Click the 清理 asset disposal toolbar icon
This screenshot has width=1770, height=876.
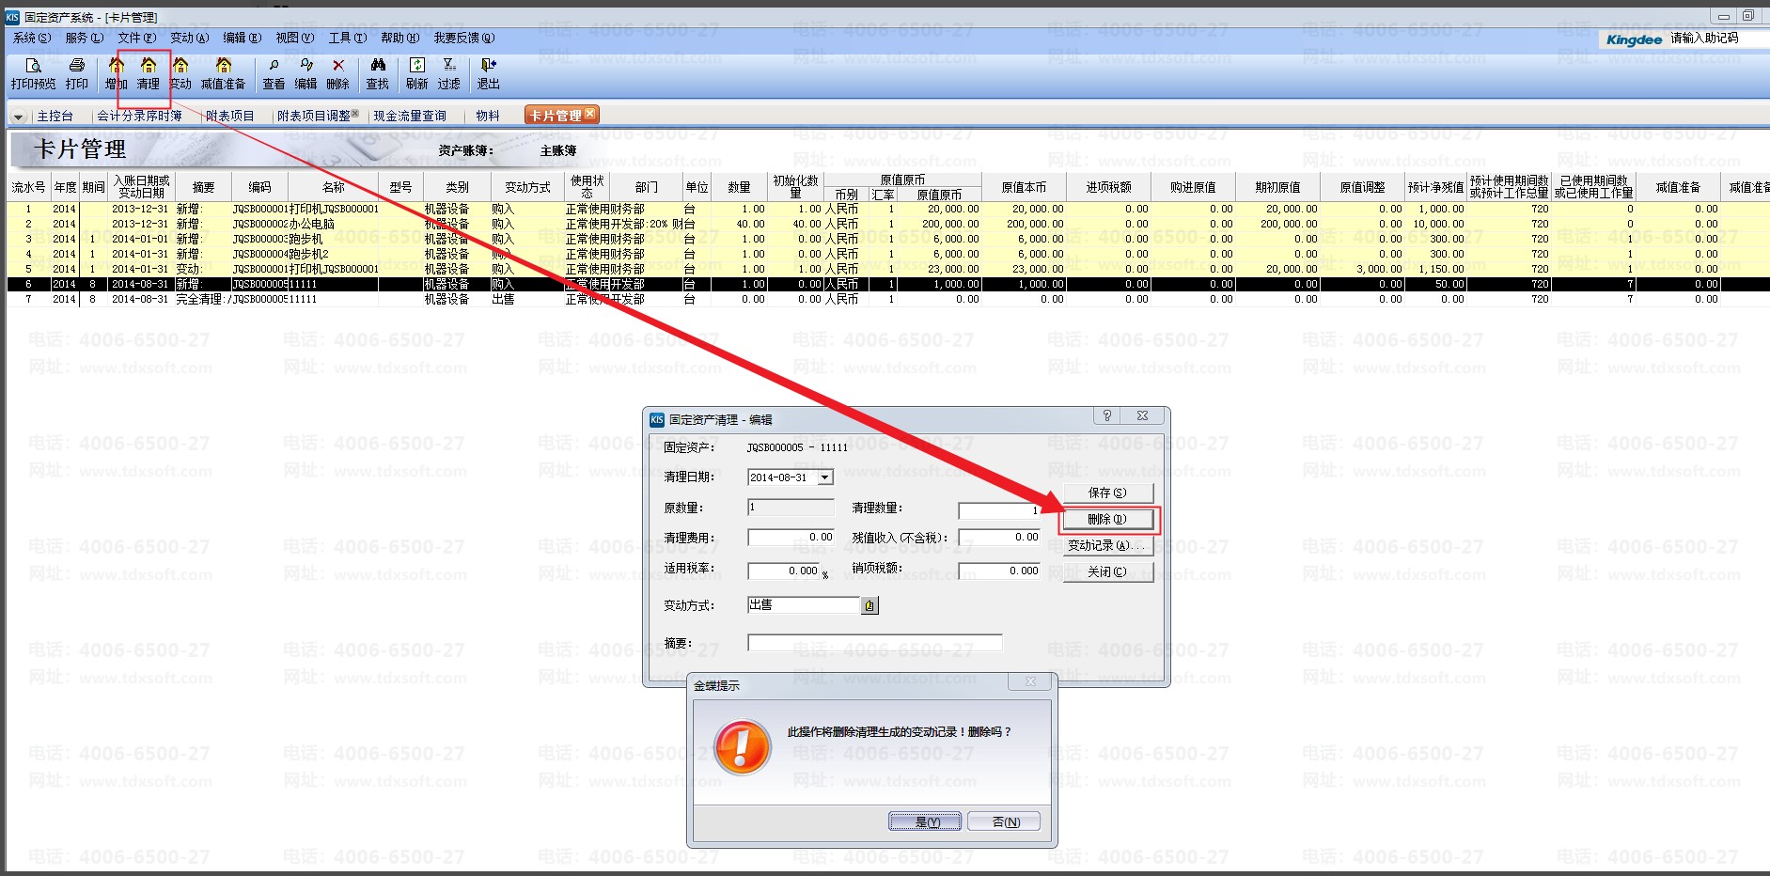[x=149, y=66]
